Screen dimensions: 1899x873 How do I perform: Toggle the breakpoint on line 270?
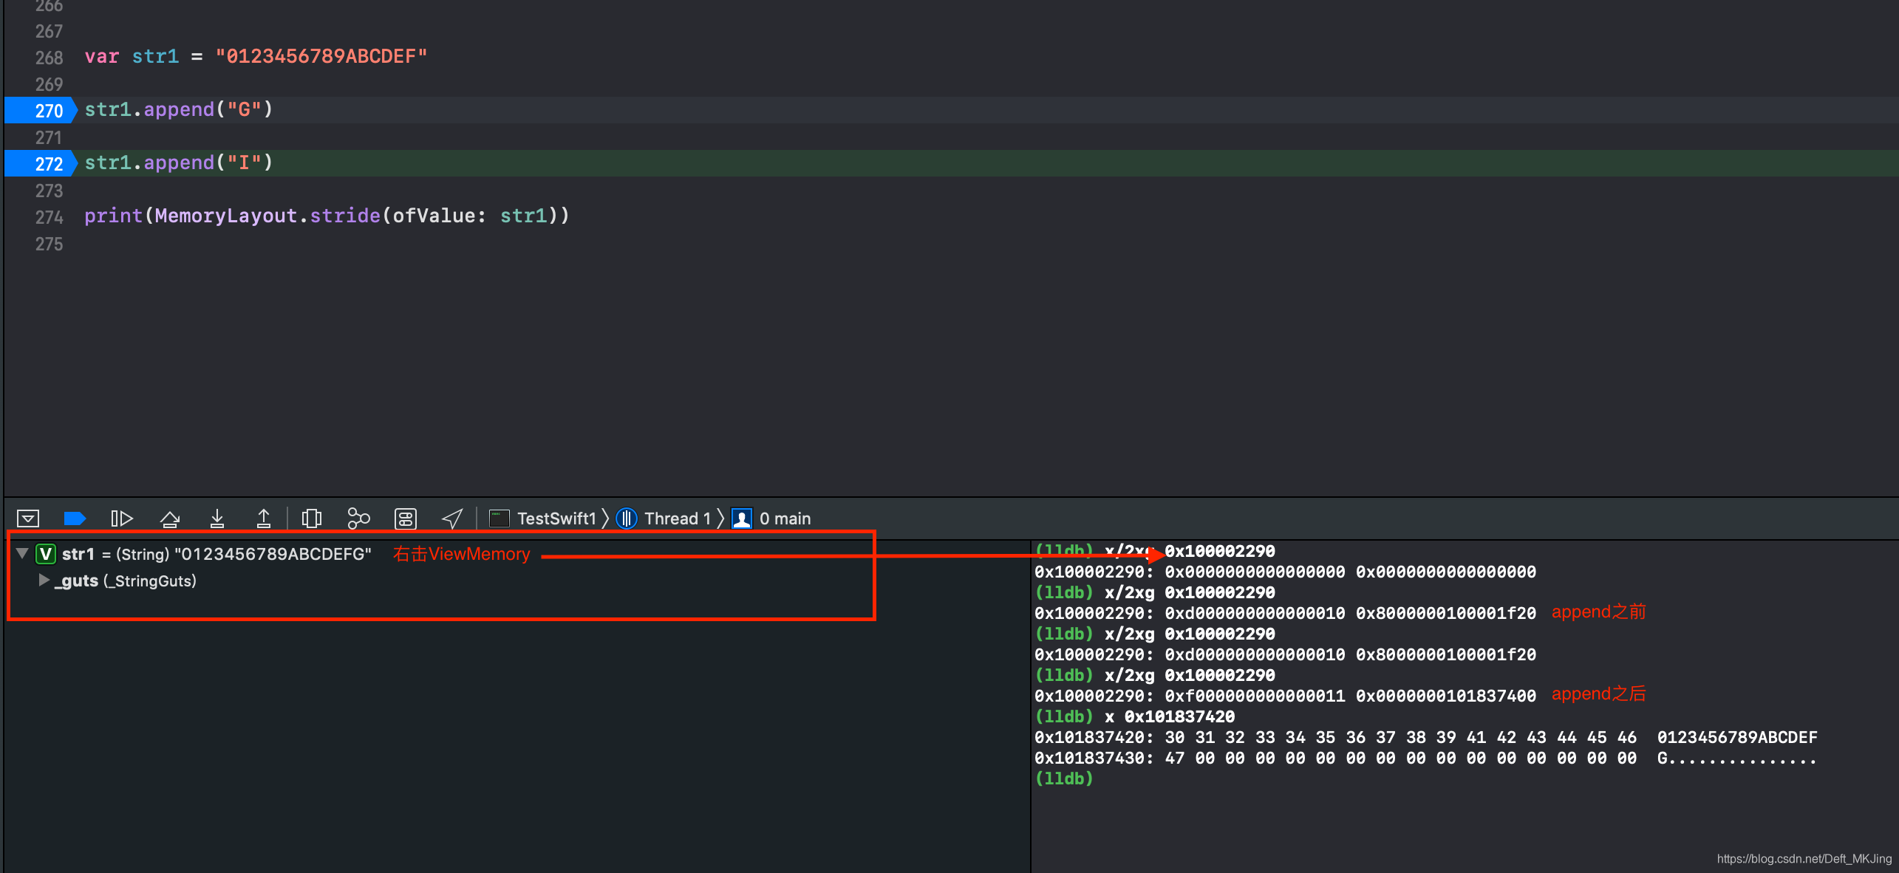coord(41,110)
